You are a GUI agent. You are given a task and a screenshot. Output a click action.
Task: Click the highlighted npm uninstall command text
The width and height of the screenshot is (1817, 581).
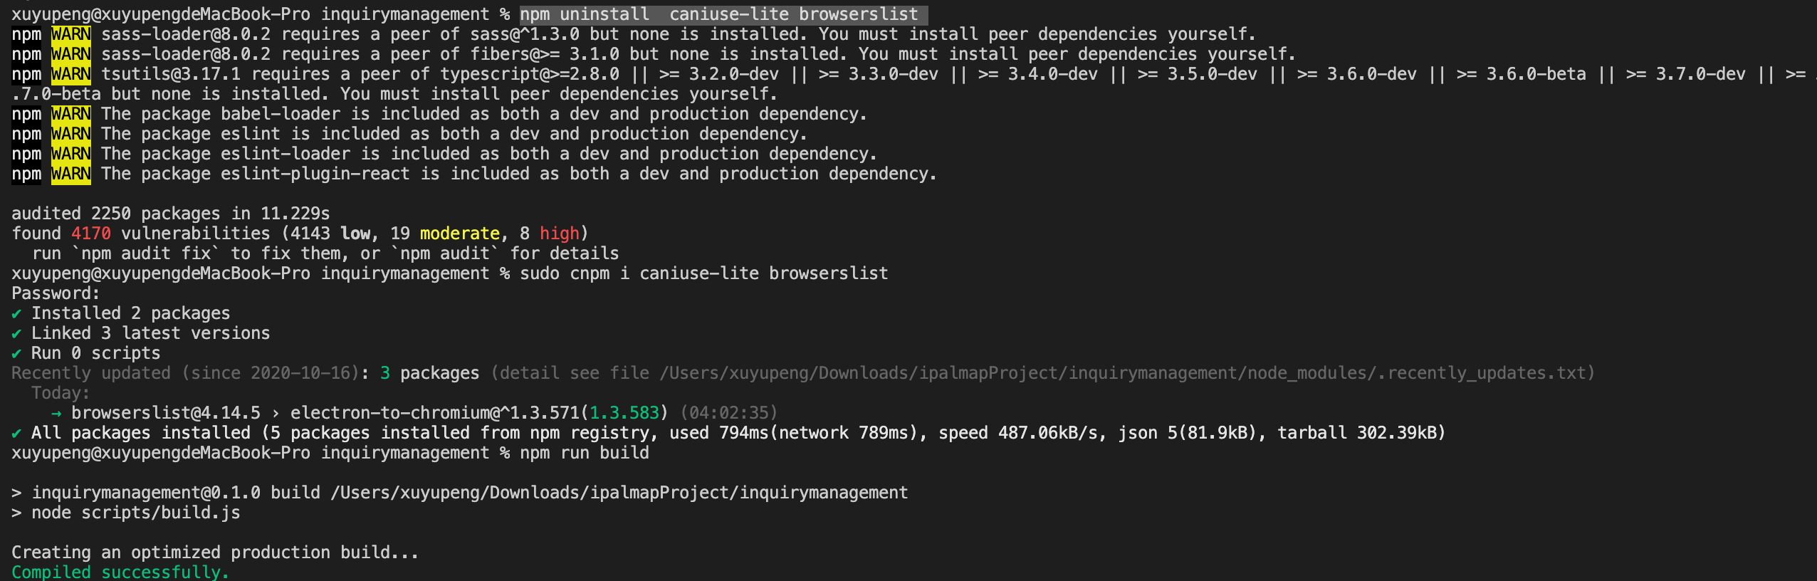(x=723, y=14)
